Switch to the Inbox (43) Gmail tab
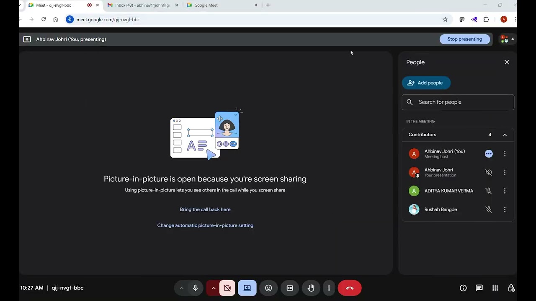Screen dimensions: 536x301 point(143,5)
